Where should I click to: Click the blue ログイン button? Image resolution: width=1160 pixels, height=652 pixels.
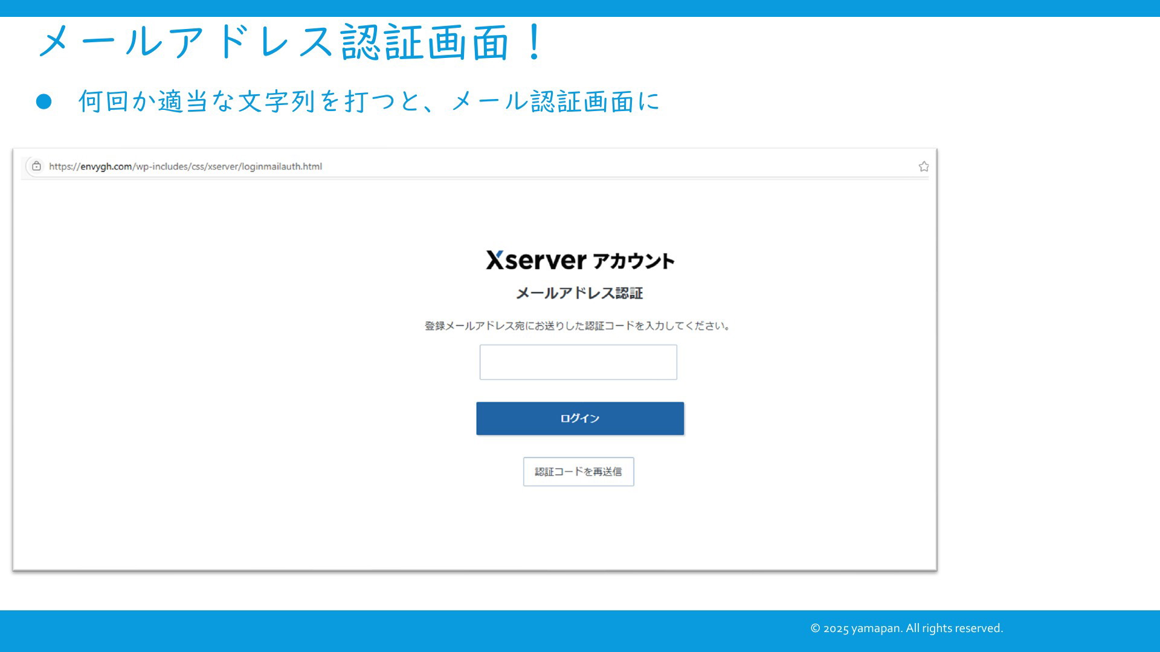(x=580, y=418)
